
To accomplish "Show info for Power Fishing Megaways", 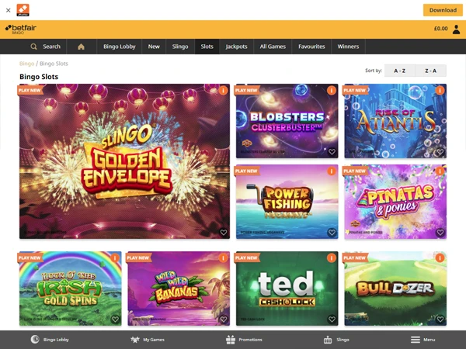I will click(332, 171).
